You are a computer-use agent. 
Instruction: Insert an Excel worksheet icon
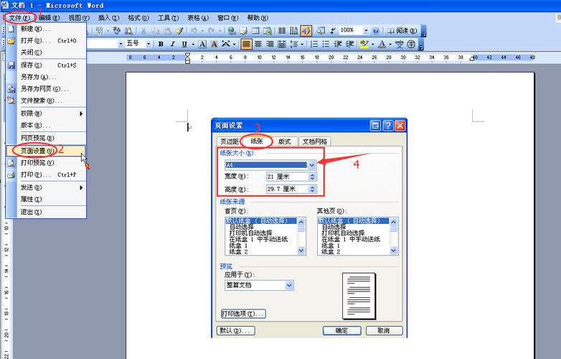pyautogui.click(x=268, y=31)
